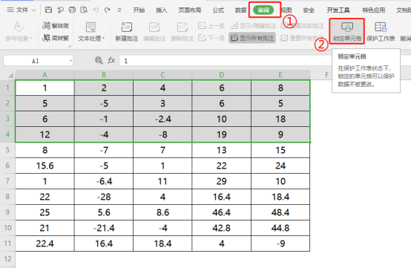Screen dimensions: 411x268
Task: Select column E header
Action: point(280,75)
